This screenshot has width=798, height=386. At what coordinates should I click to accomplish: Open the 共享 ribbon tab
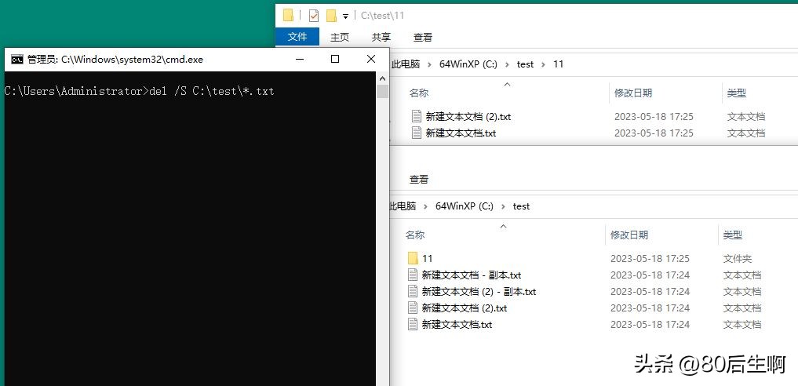(381, 37)
